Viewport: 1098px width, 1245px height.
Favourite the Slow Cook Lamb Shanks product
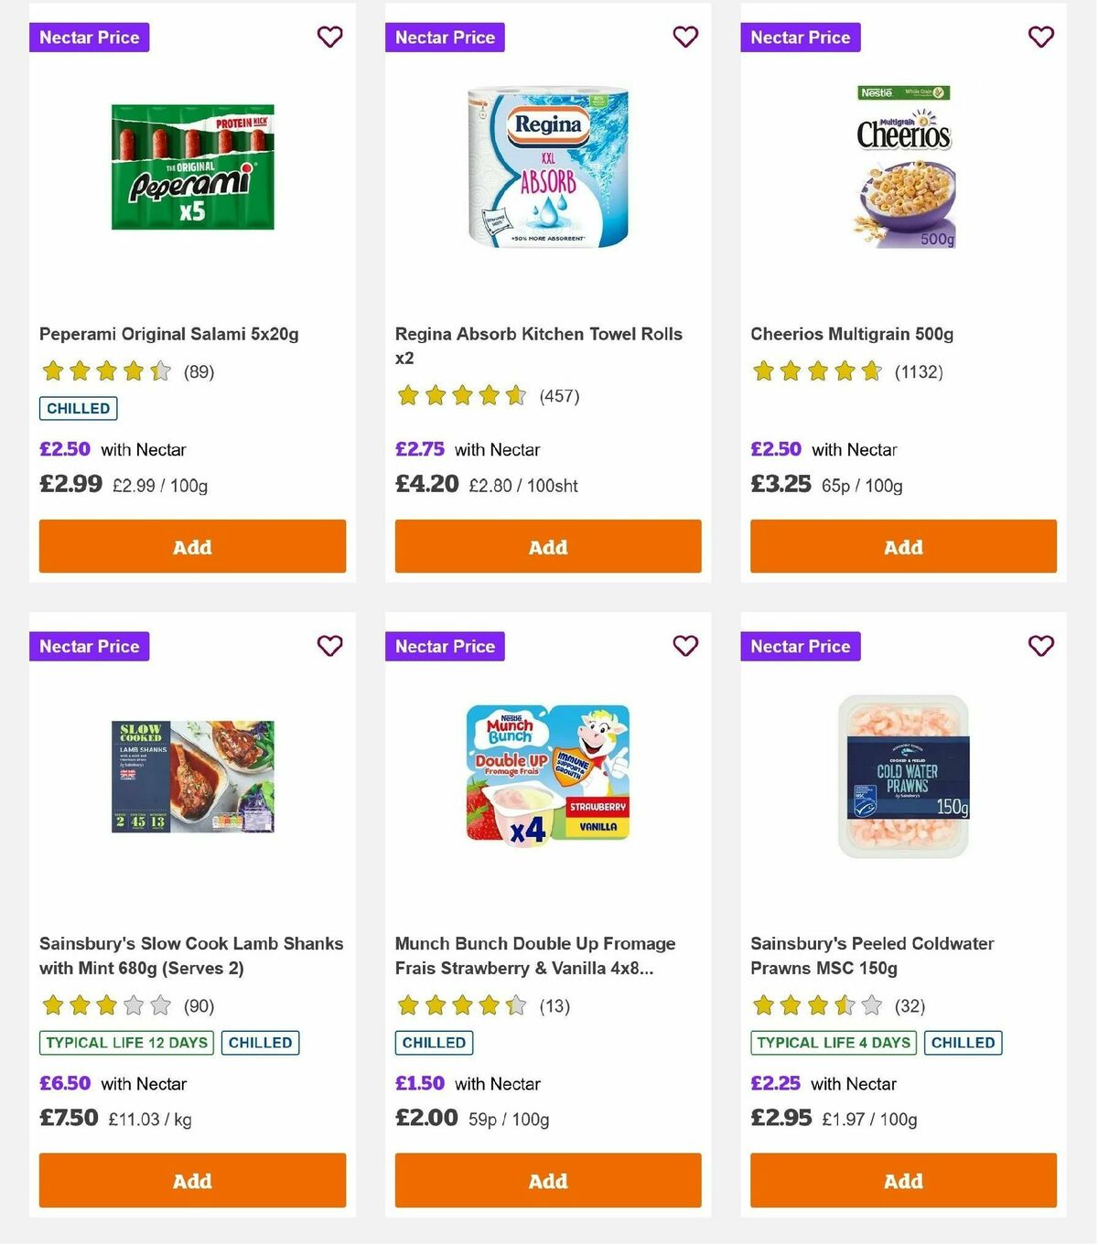point(329,646)
